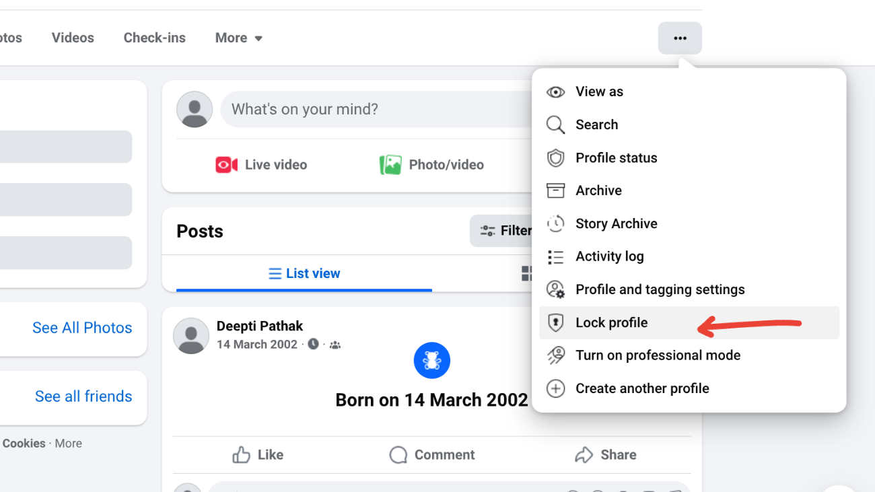Viewport: 875px width, 492px height.
Task: Open the post Filters control
Action: pos(508,230)
